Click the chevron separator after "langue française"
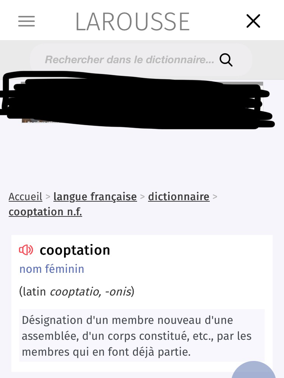Viewport: 284px width, 378px height. tap(142, 197)
